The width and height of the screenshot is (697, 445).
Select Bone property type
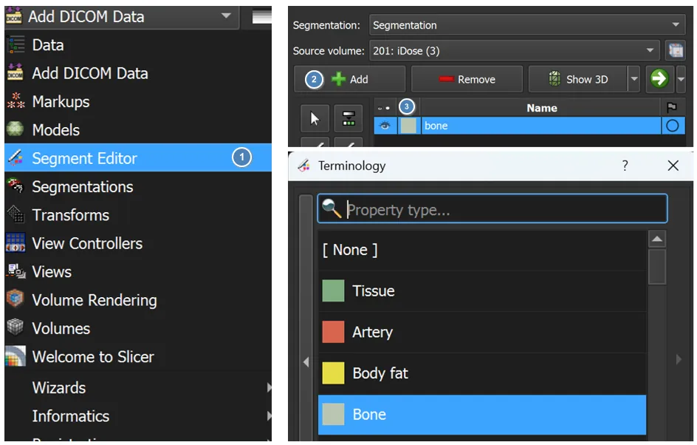482,414
